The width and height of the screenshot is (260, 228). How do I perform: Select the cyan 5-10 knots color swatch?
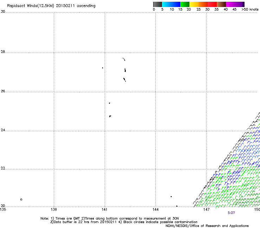166,4
